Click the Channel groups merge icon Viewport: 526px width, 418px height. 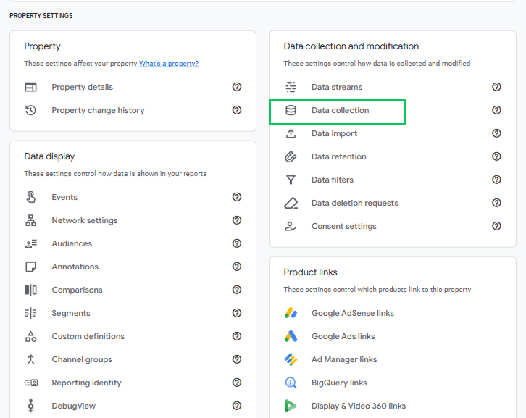coord(31,359)
